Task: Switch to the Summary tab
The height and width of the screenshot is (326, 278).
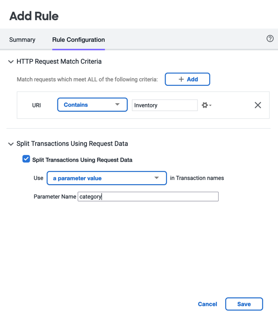Action: (x=22, y=40)
